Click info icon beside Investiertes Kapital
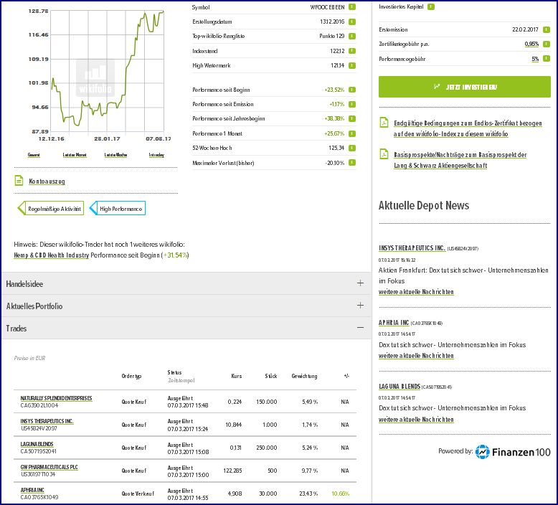 pos(430,7)
